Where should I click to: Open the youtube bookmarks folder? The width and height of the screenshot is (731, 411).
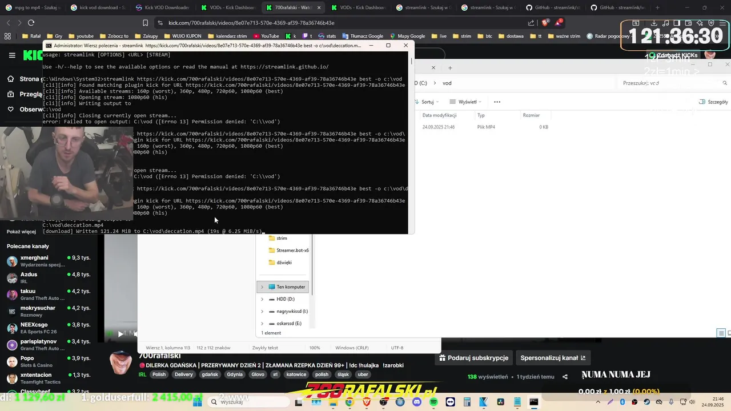pos(80,36)
